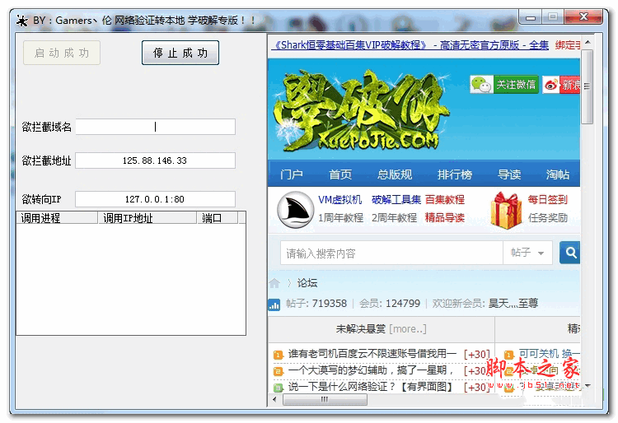Click the 欲拦截域名 input field

pos(155,127)
